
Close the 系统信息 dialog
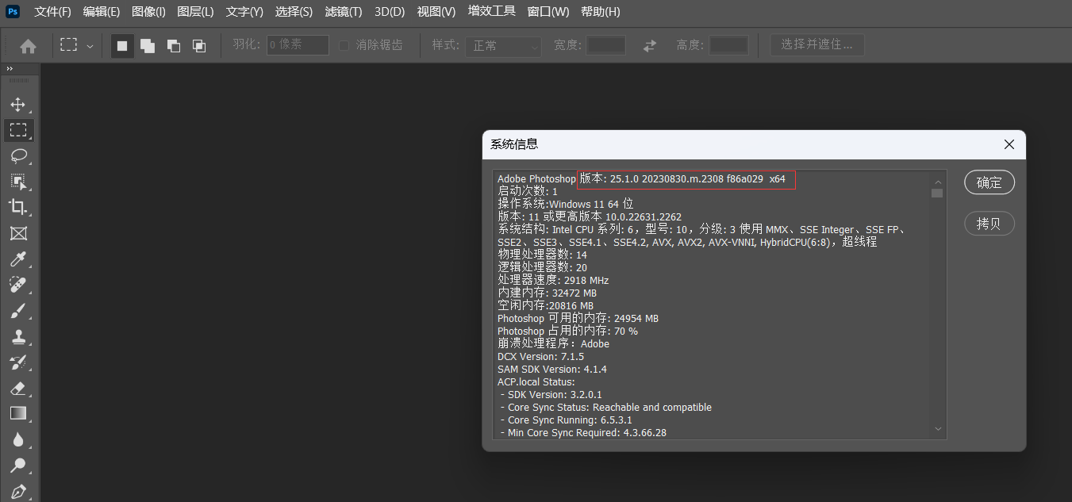tap(1009, 144)
